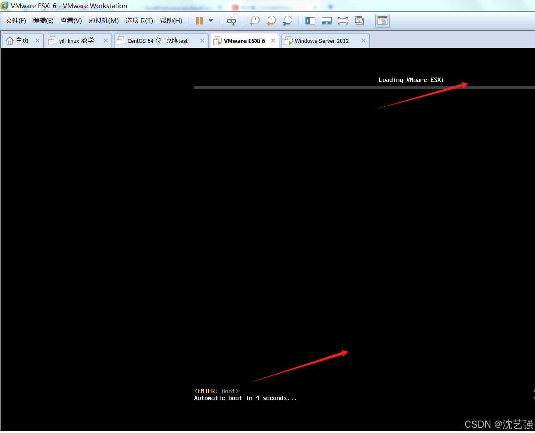The height and width of the screenshot is (433, 535).
Task: Enter full screen mode
Action: click(x=343, y=21)
